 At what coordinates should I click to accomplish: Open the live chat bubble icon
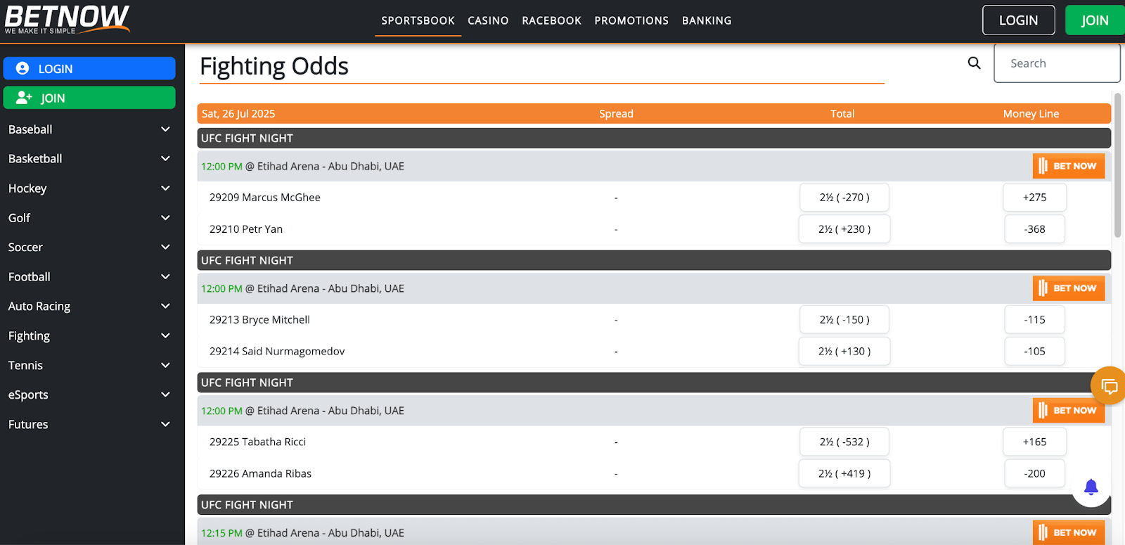[1109, 386]
